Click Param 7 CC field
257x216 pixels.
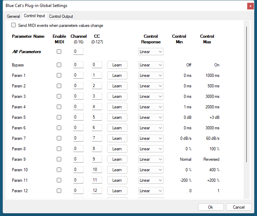coord(97,138)
